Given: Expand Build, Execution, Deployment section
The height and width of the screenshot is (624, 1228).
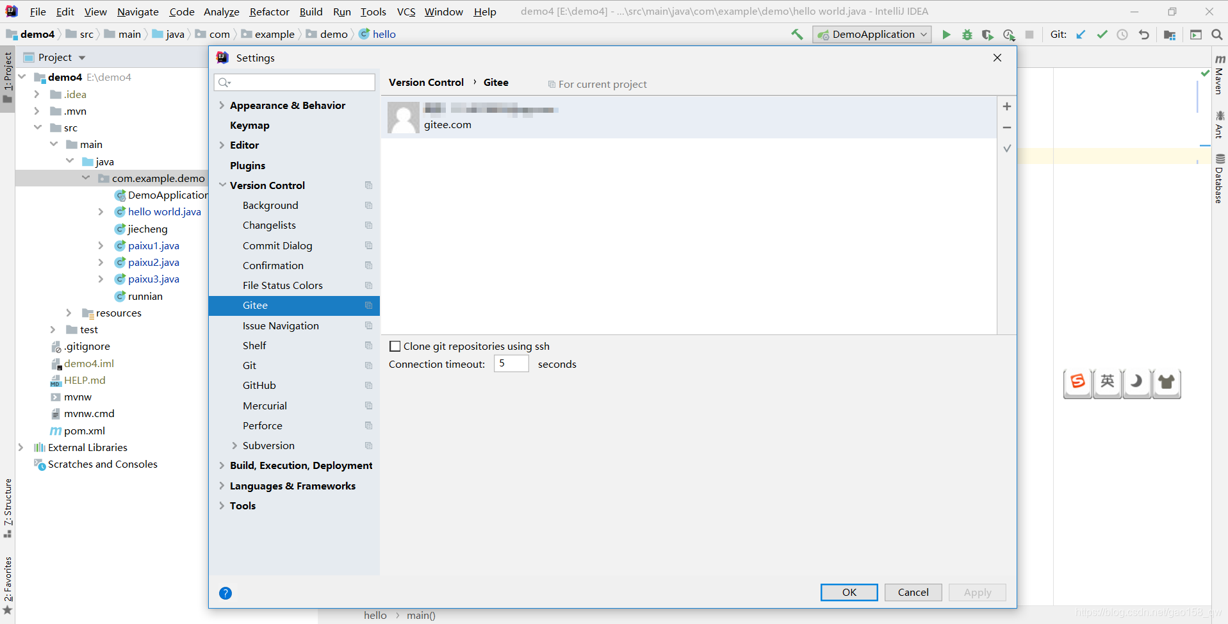Looking at the screenshot, I should coord(222,466).
